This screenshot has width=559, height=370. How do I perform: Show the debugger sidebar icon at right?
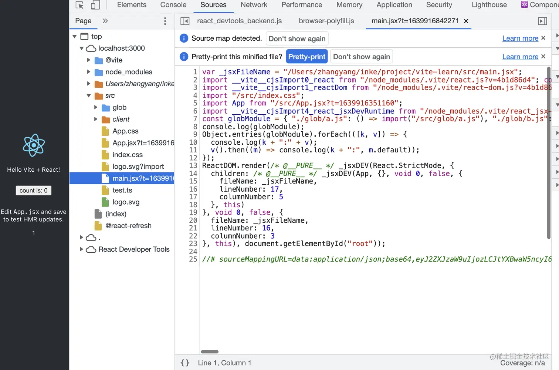[542, 21]
